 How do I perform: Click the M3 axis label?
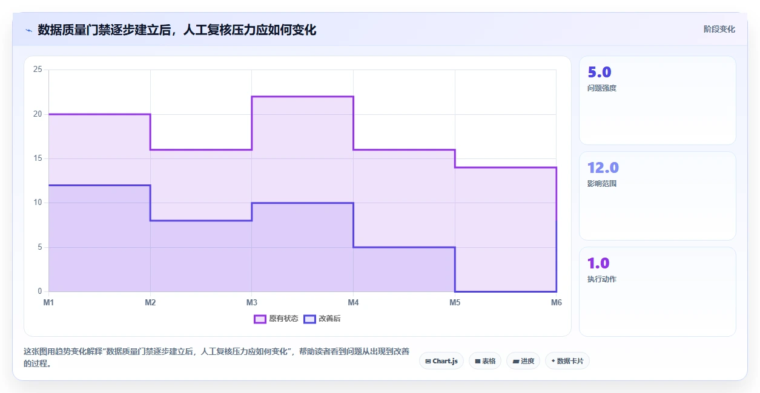252,302
